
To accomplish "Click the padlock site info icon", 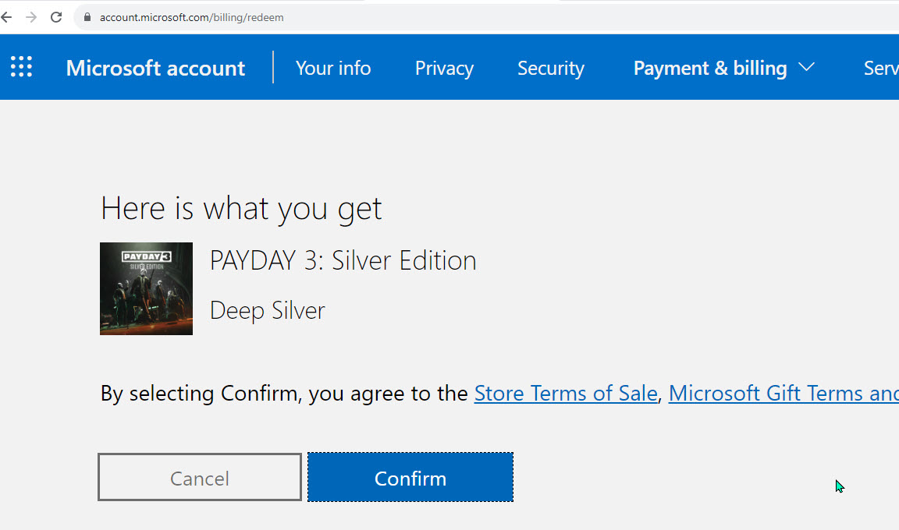I will 87,17.
